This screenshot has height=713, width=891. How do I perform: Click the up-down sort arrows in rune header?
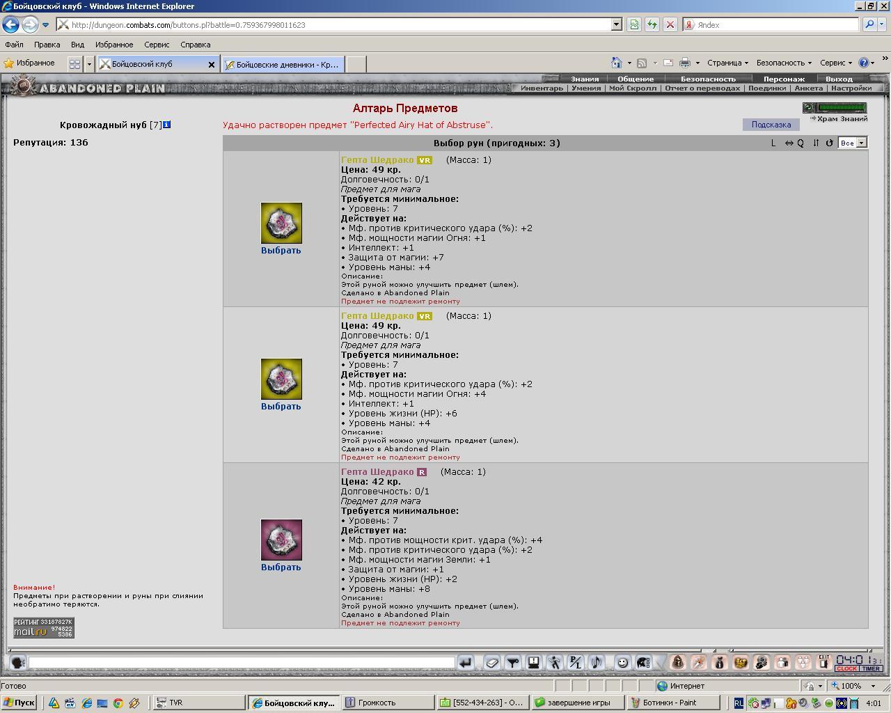[816, 143]
